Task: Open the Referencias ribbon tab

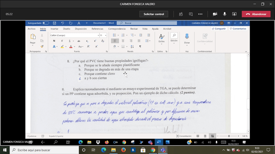Action: pyautogui.click(x=97, y=29)
